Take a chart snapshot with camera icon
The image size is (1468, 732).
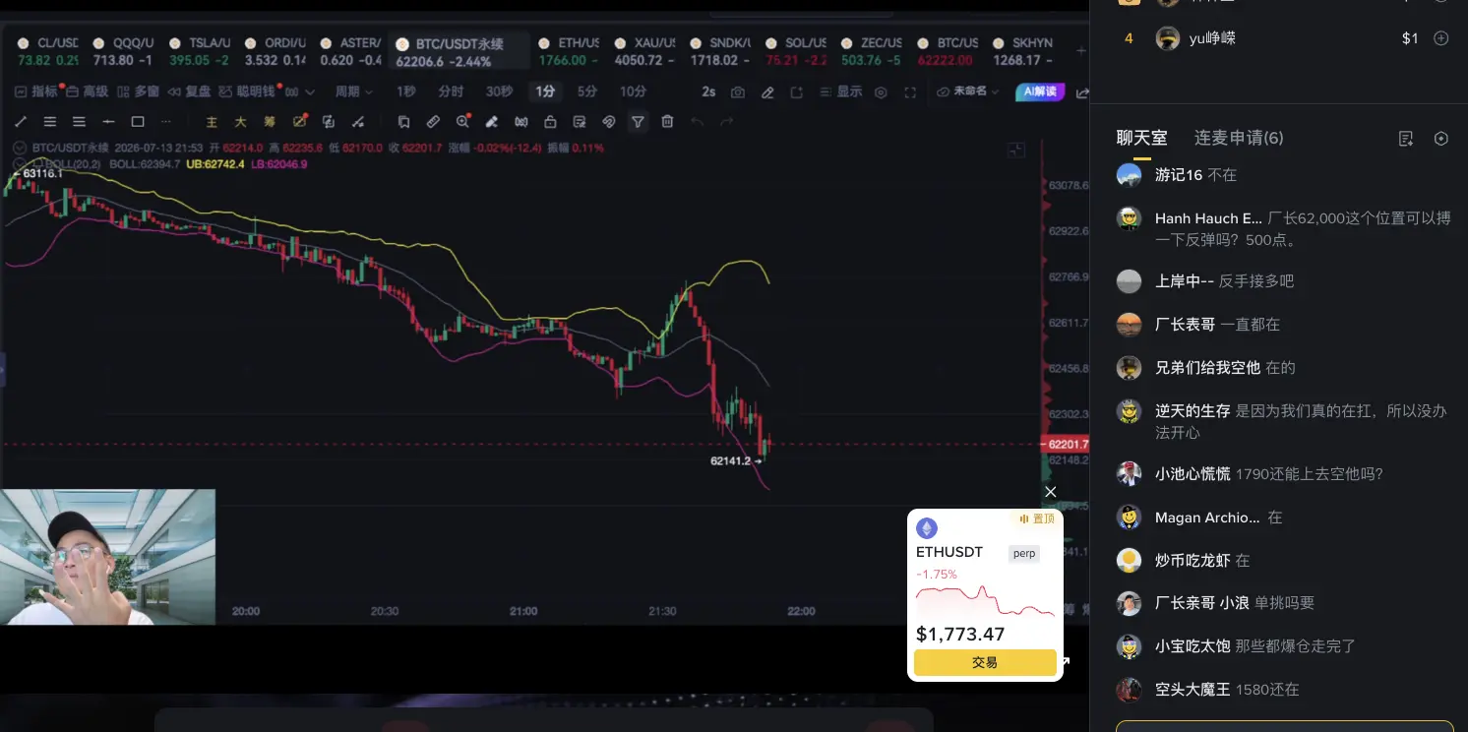point(738,91)
